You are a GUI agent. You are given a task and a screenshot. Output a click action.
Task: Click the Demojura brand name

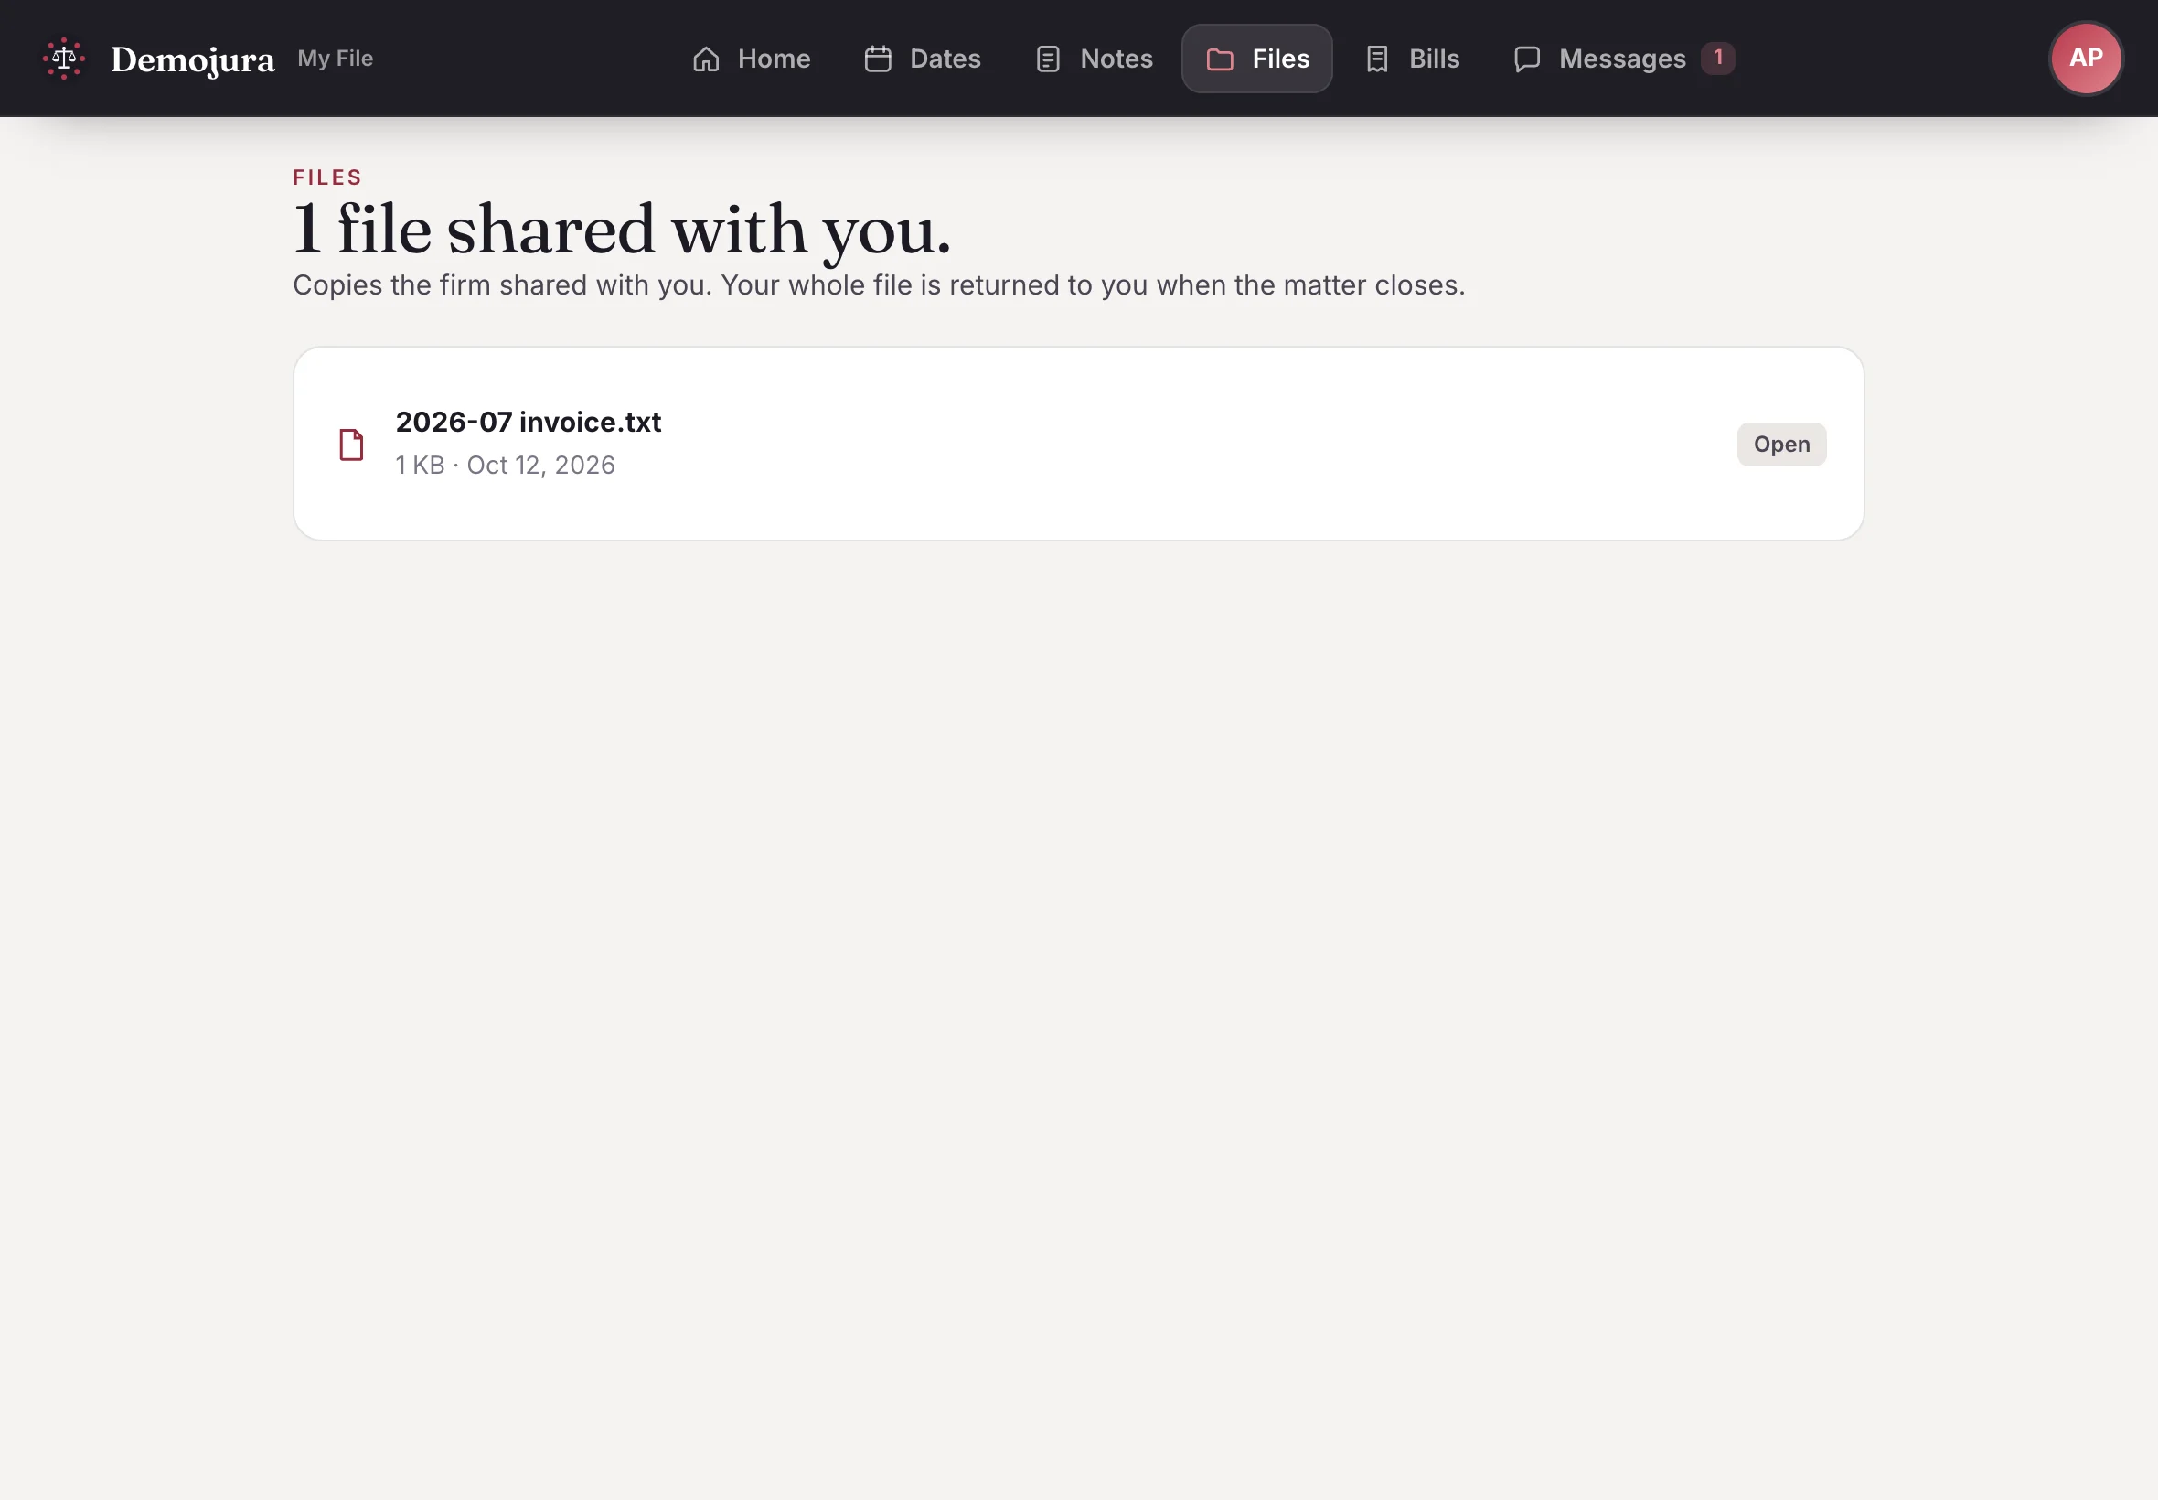(193, 60)
